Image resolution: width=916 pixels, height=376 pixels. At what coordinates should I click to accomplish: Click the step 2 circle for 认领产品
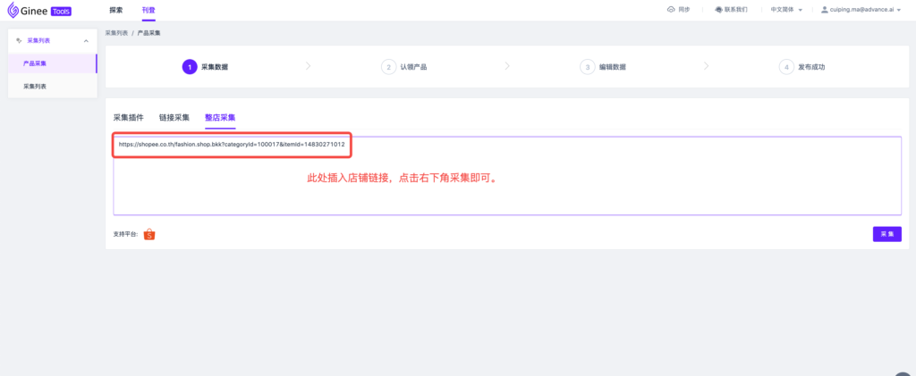[388, 67]
